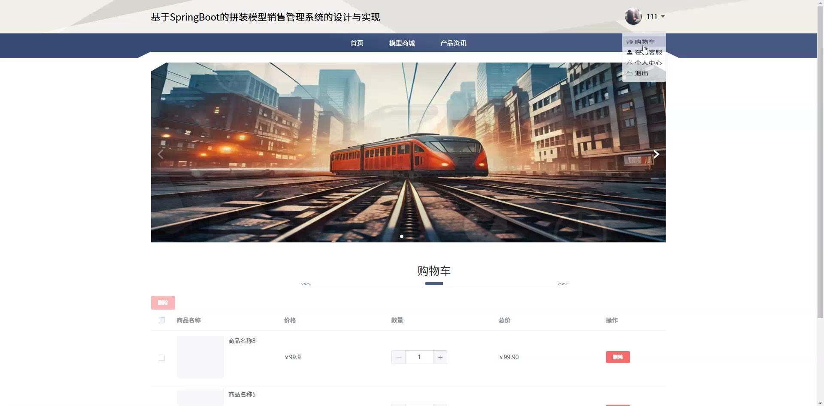Show the previous carousel banner slide
This screenshot has height=406, width=824.
161,154
